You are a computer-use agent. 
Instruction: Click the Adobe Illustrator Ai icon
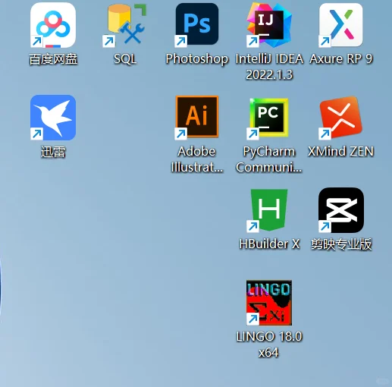coord(197,117)
